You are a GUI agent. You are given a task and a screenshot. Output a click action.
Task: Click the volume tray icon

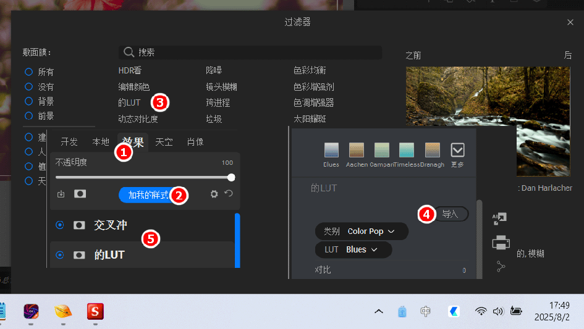click(x=498, y=311)
